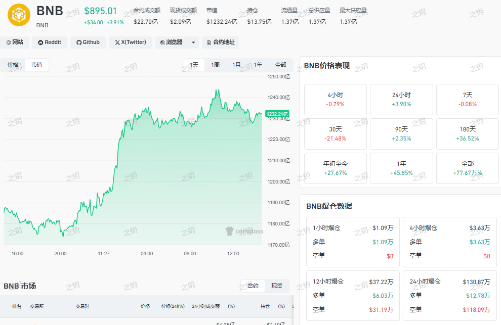Expand the 浏览器 dropdown arrow
The image size is (501, 325).
(193, 42)
